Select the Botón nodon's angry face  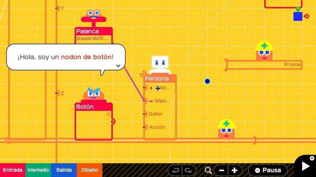tap(94, 94)
